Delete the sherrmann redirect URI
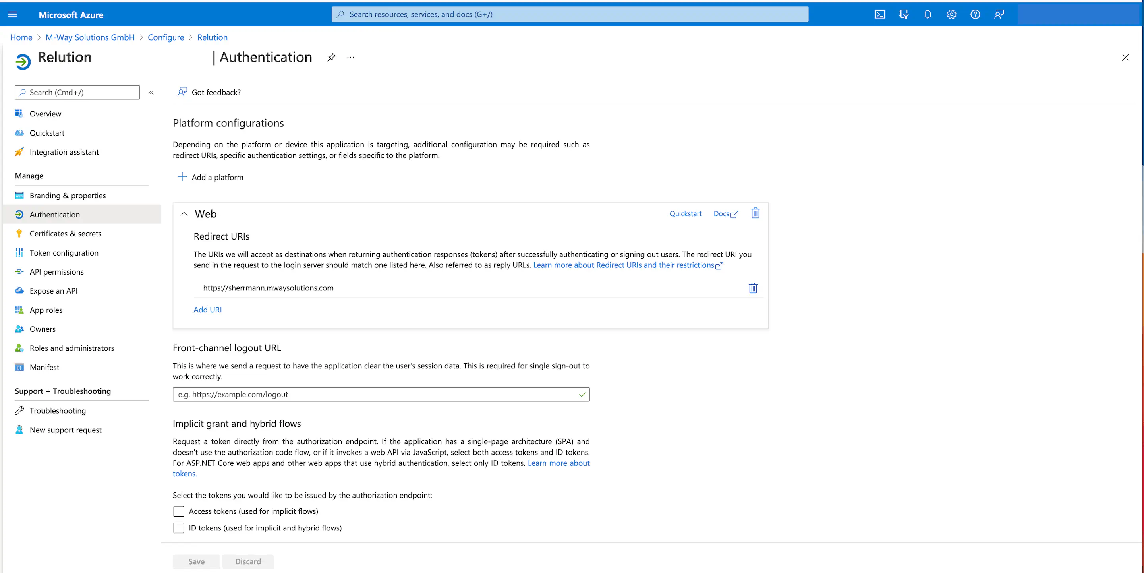 [x=753, y=288]
